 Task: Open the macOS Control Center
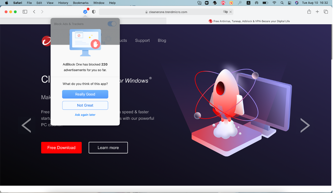click(289, 3)
